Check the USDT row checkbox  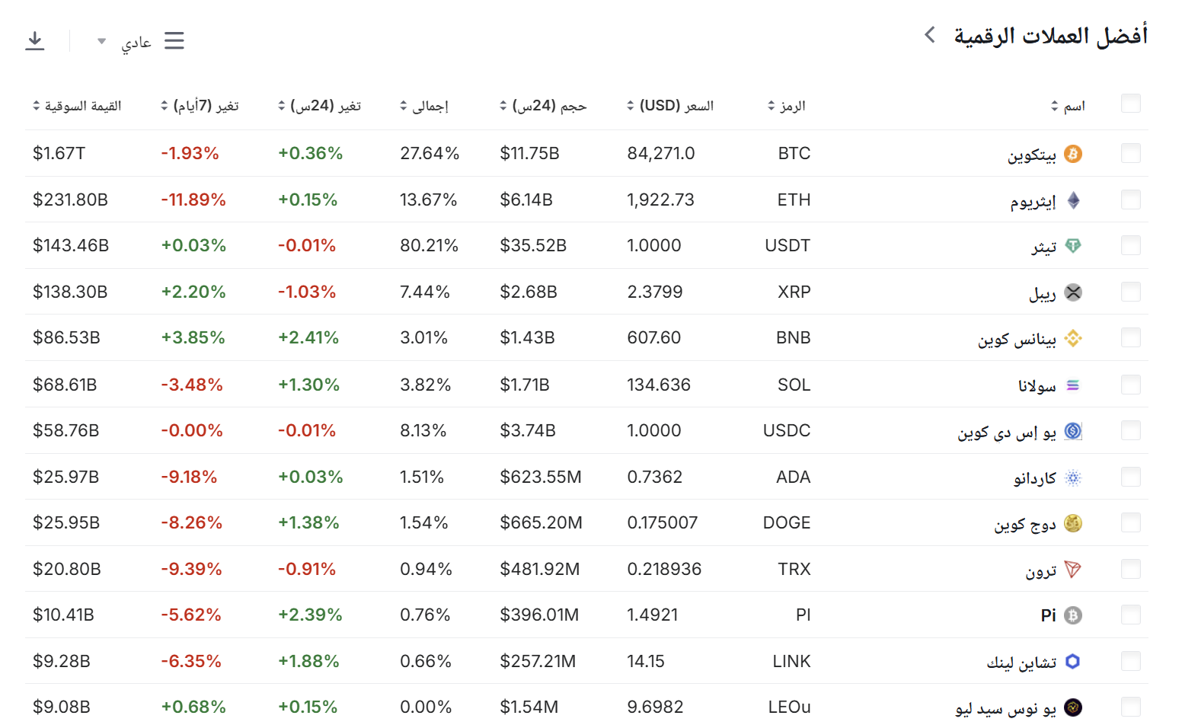click(1131, 246)
